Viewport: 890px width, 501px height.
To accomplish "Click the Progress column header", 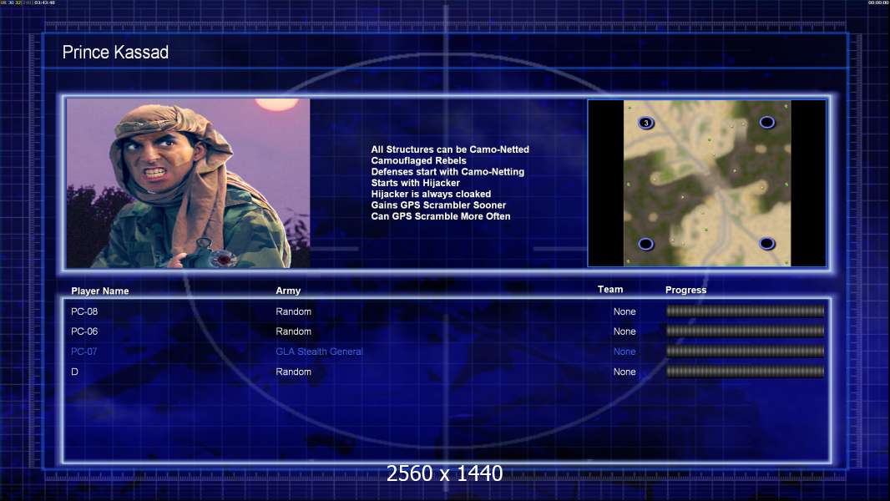I will tap(685, 290).
